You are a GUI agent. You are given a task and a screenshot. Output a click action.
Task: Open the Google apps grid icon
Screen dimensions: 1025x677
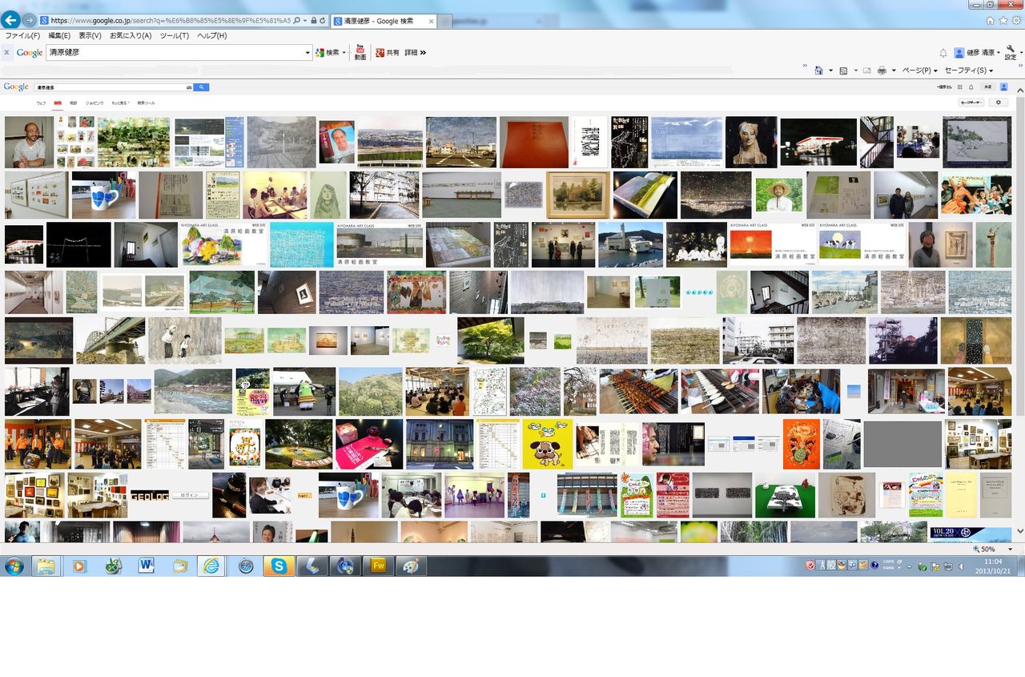960,87
